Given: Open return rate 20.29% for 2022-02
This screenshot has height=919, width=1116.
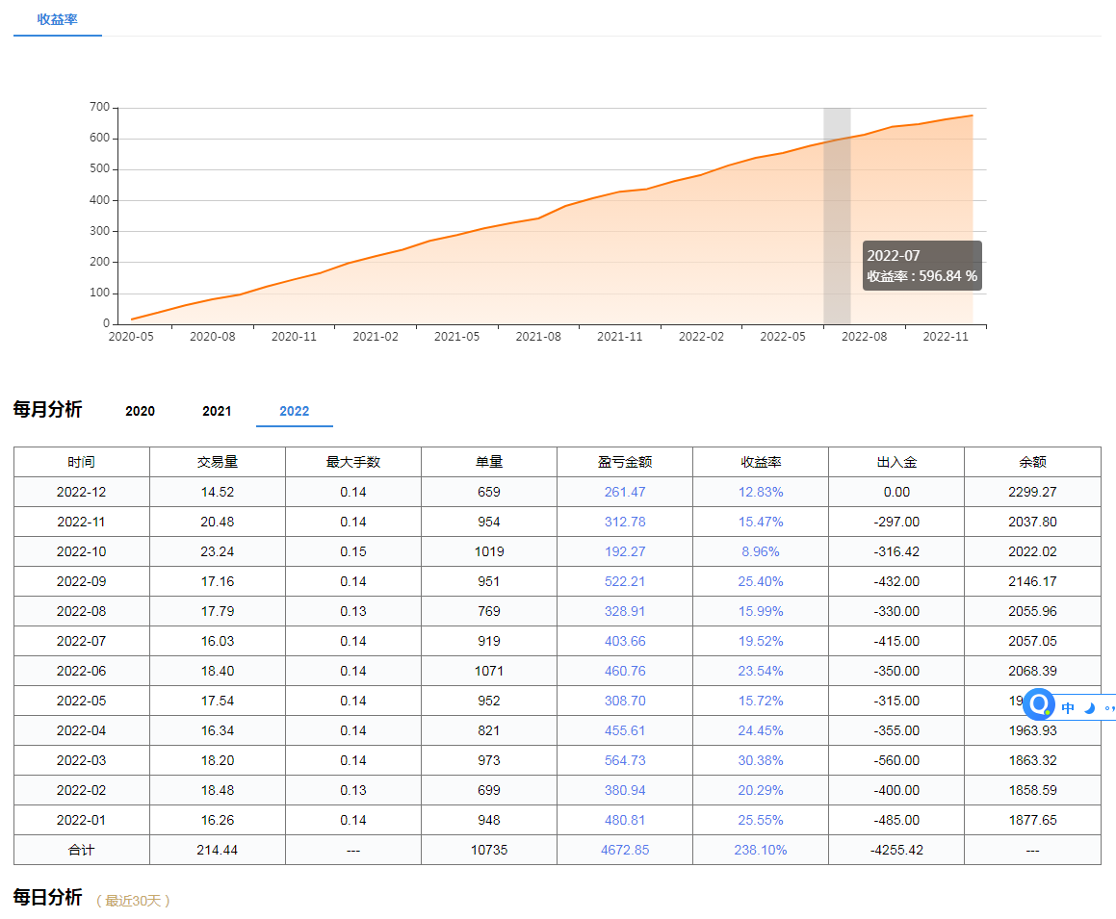Looking at the screenshot, I should click(x=761, y=791).
